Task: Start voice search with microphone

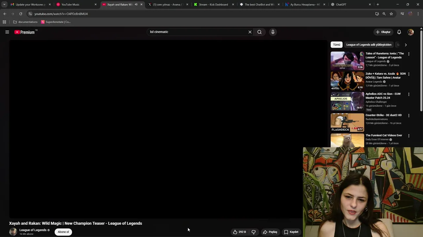Action: 273,32
